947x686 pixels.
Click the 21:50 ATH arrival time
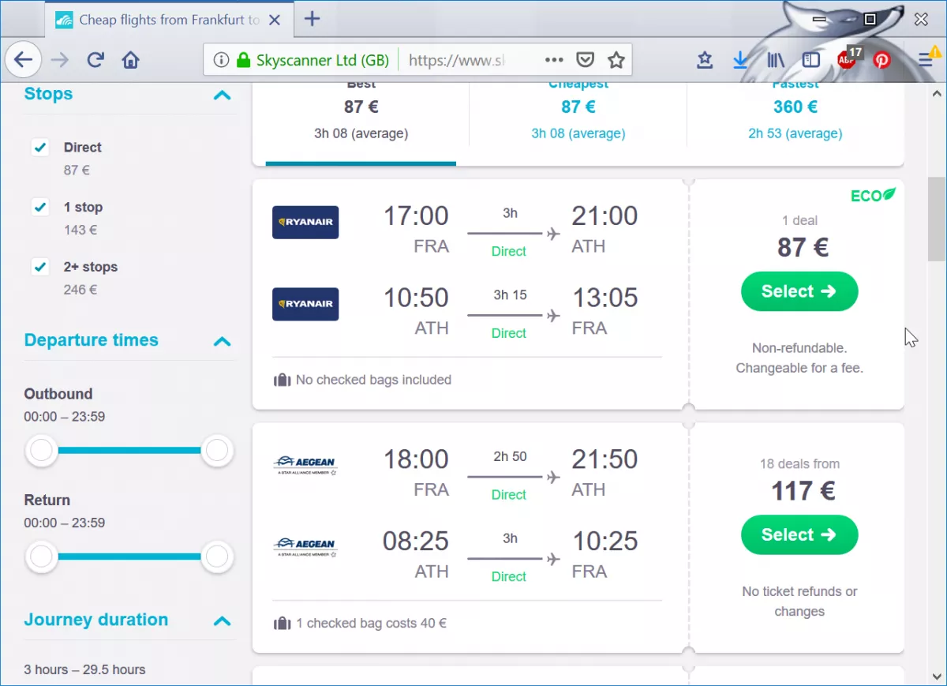point(605,459)
